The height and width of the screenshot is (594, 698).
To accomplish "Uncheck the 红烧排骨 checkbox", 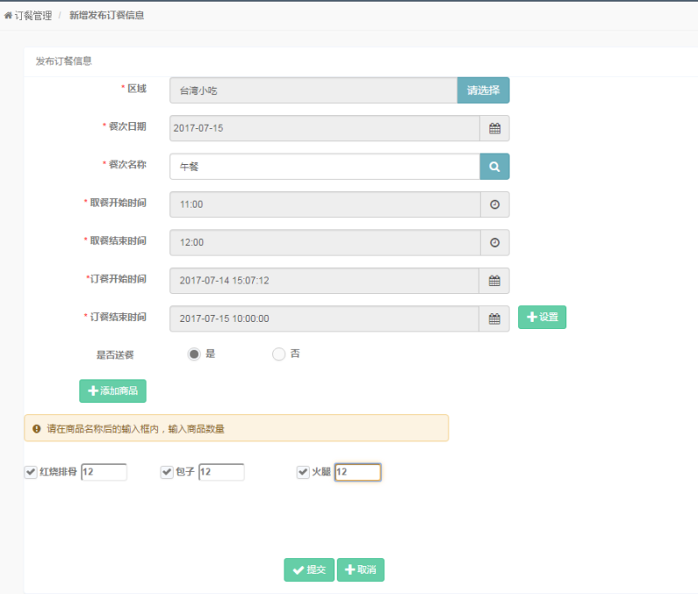I will pyautogui.click(x=31, y=472).
